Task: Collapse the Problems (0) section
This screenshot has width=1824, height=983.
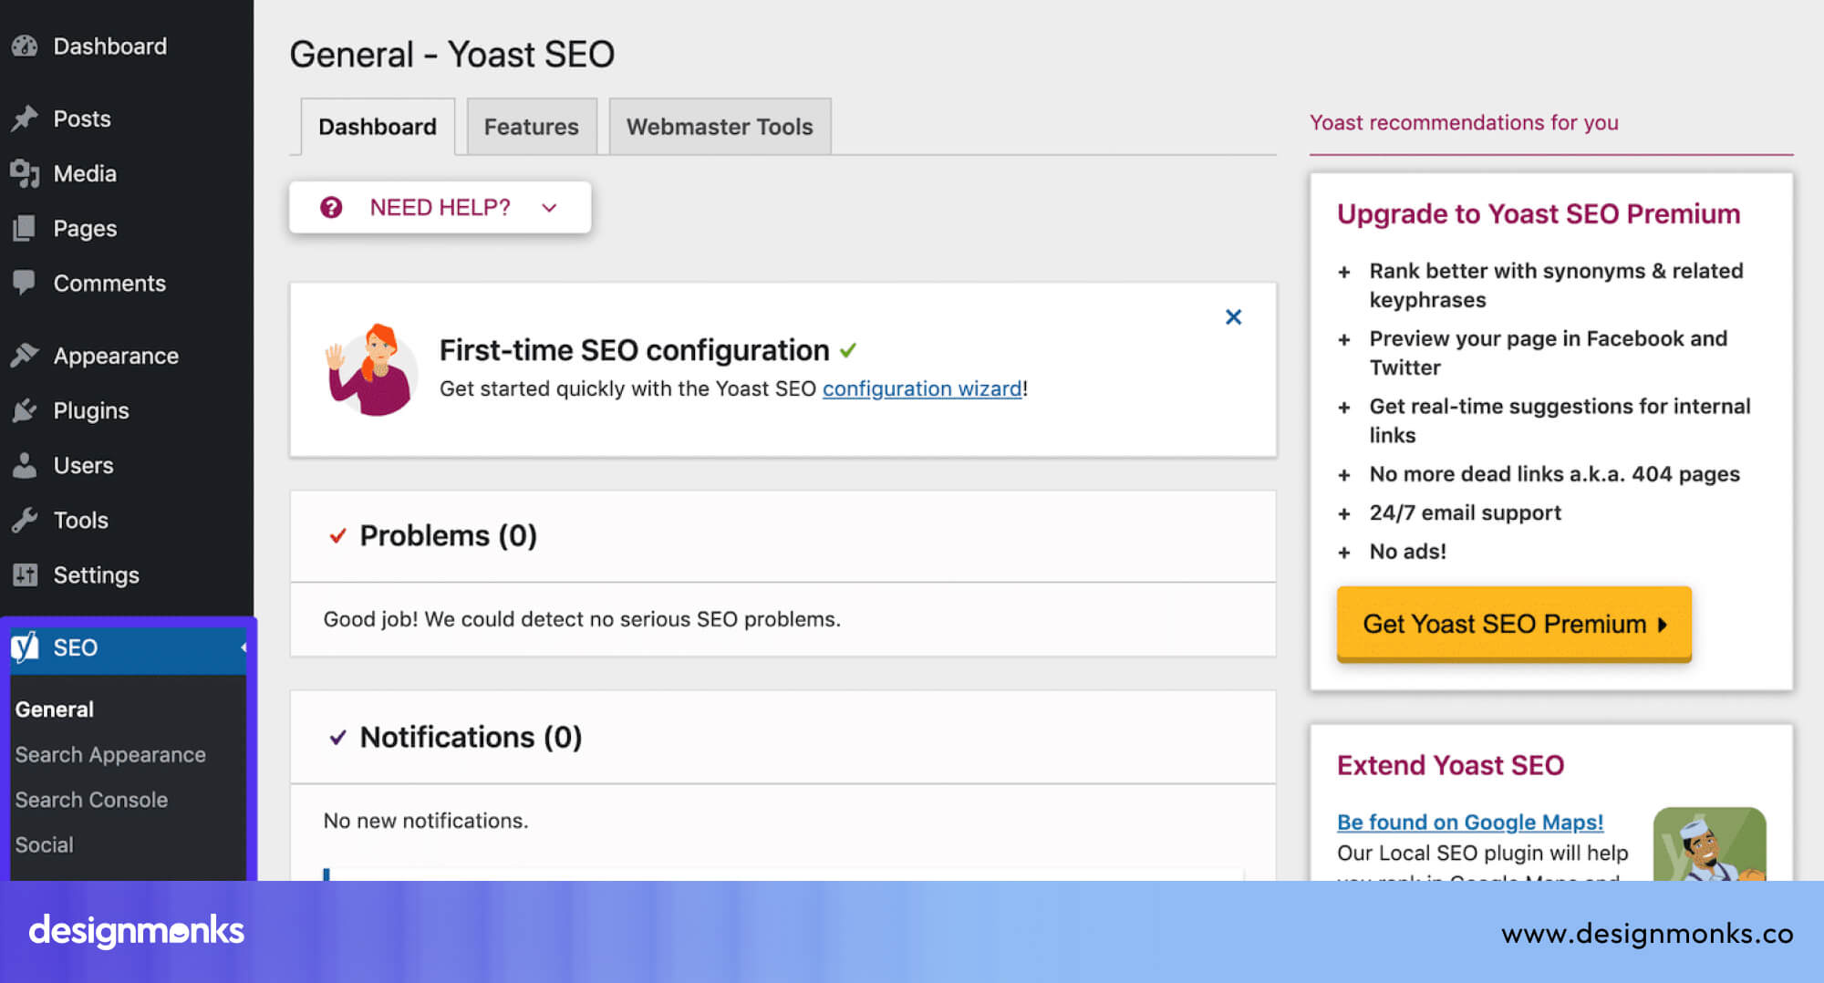Action: pos(337,535)
